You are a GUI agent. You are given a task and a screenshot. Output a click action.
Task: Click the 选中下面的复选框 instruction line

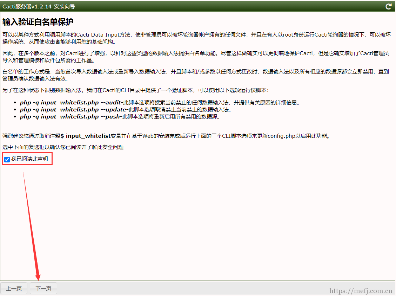pos(63,147)
